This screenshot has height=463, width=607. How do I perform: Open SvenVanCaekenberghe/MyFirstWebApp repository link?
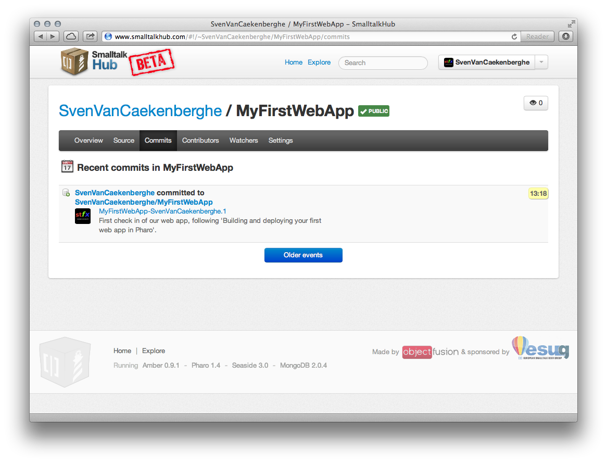pos(144,202)
